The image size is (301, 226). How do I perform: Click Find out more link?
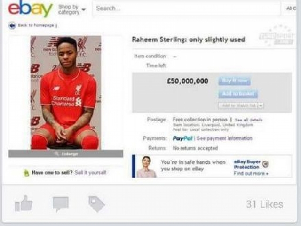(251, 174)
